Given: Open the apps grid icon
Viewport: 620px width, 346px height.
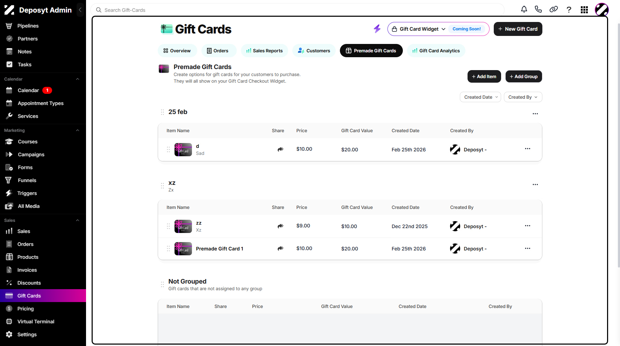Looking at the screenshot, I should pyautogui.click(x=584, y=10).
